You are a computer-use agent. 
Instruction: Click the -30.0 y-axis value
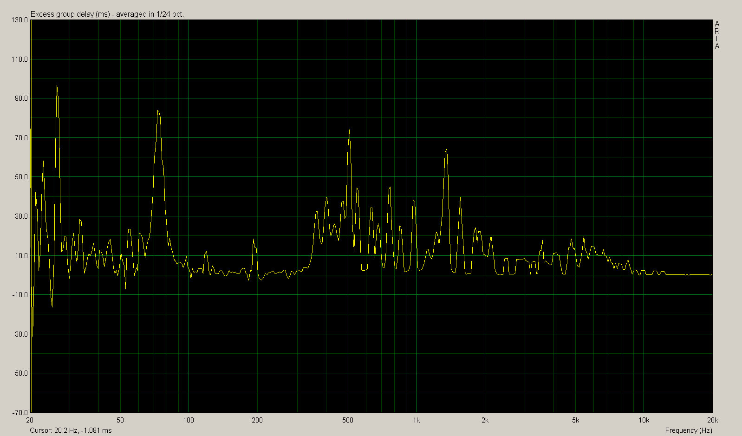point(21,334)
